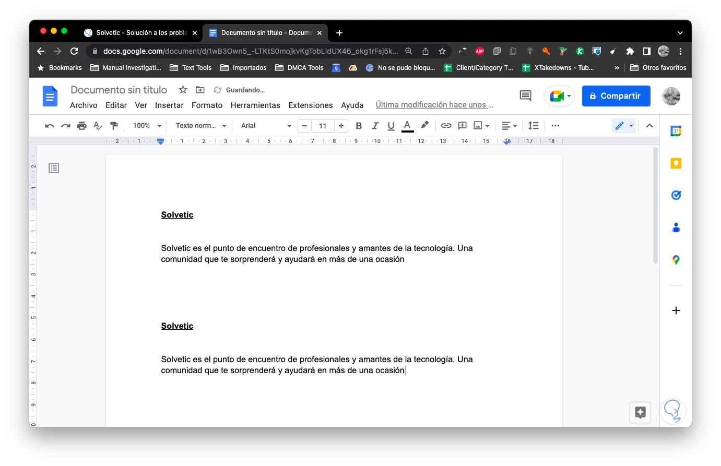
Task: Open the Text Tools bookmark folder
Action: pyautogui.click(x=191, y=68)
